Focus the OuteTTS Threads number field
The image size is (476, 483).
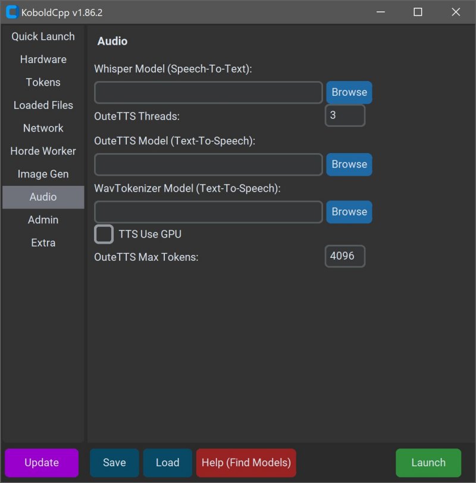[x=345, y=116]
